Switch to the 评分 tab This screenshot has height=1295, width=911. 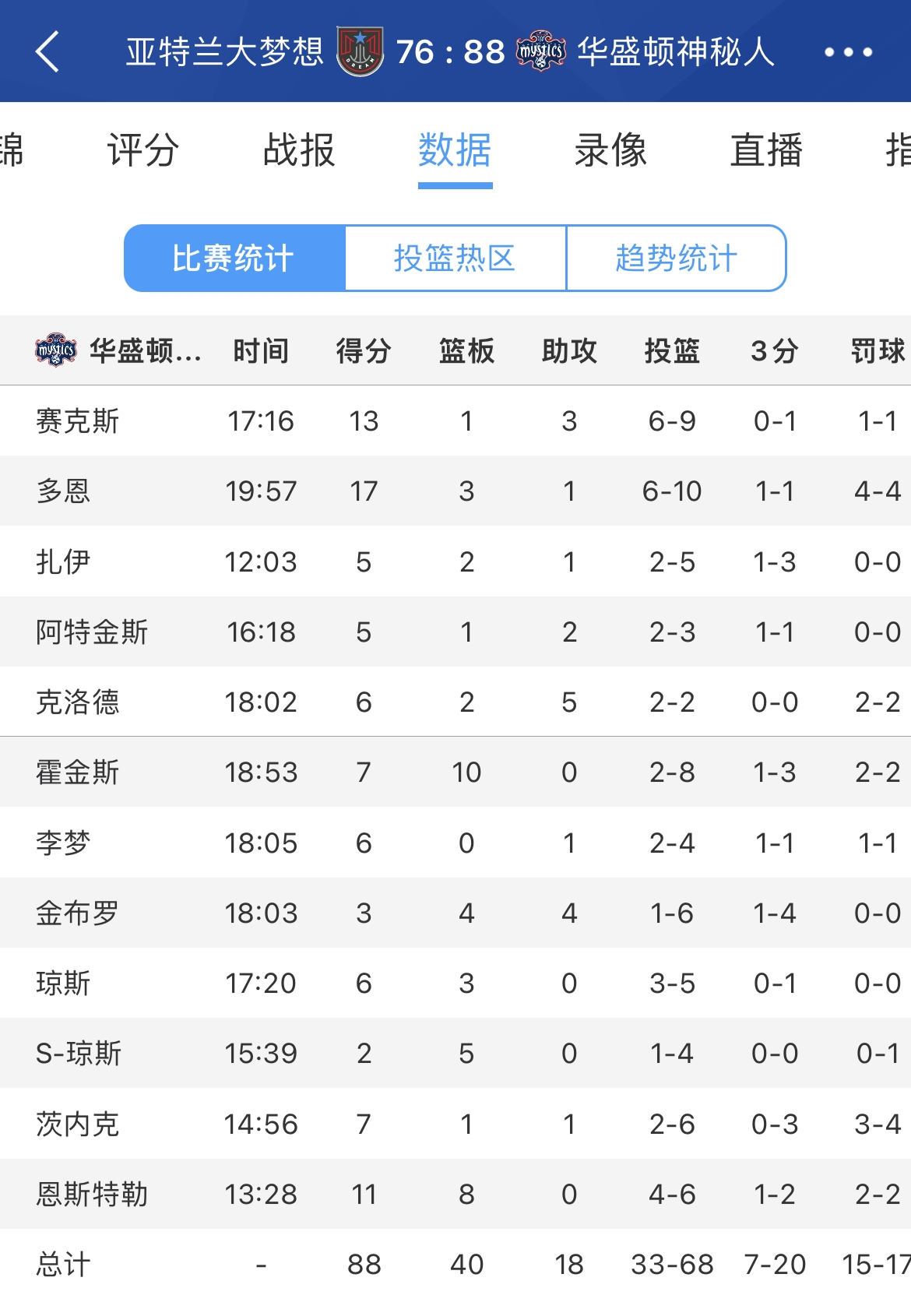(x=143, y=150)
